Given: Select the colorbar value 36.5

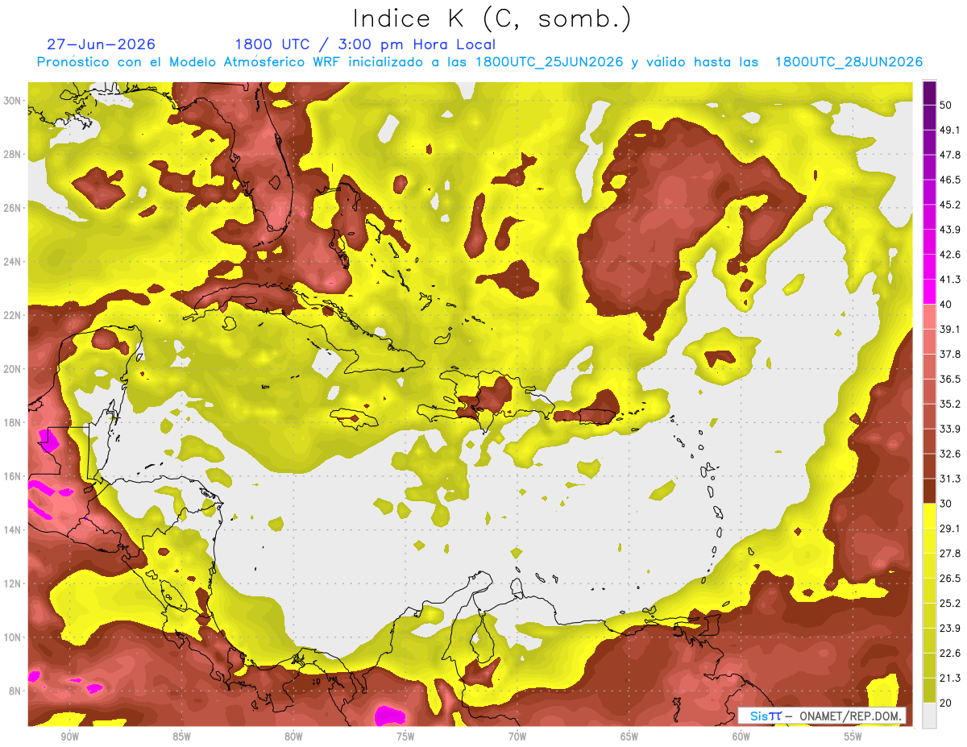Looking at the screenshot, I should coord(950,379).
